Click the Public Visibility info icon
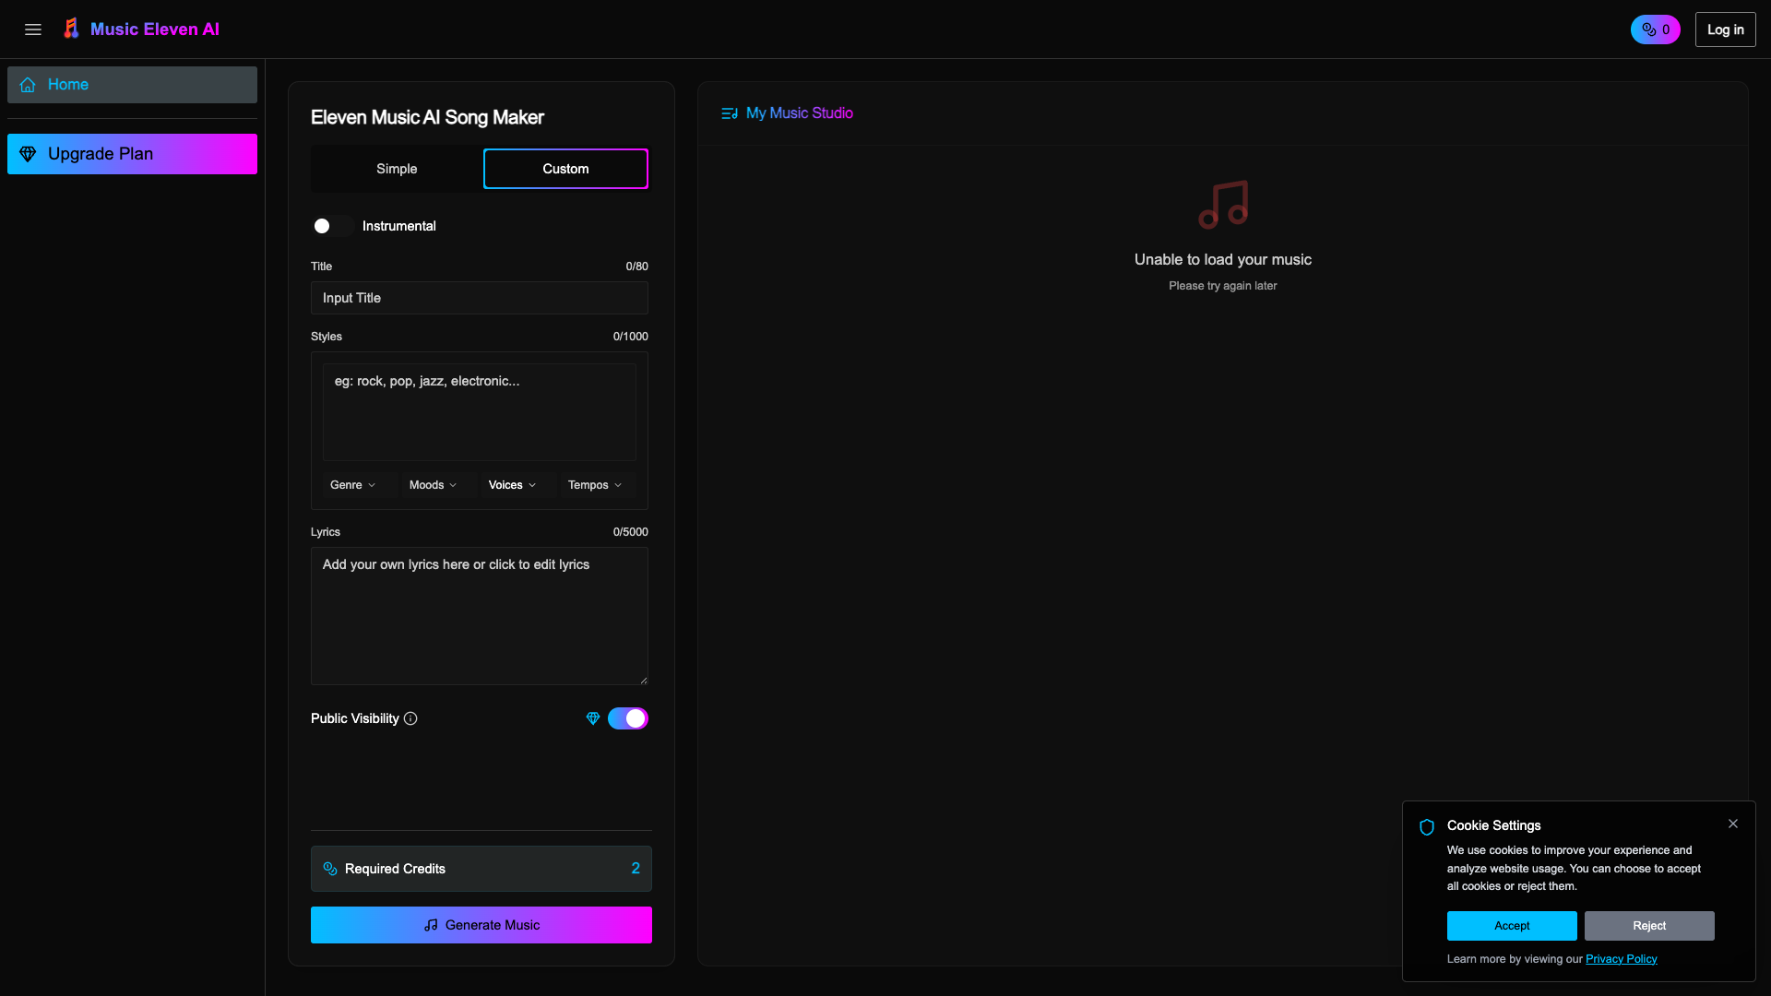 click(x=410, y=718)
